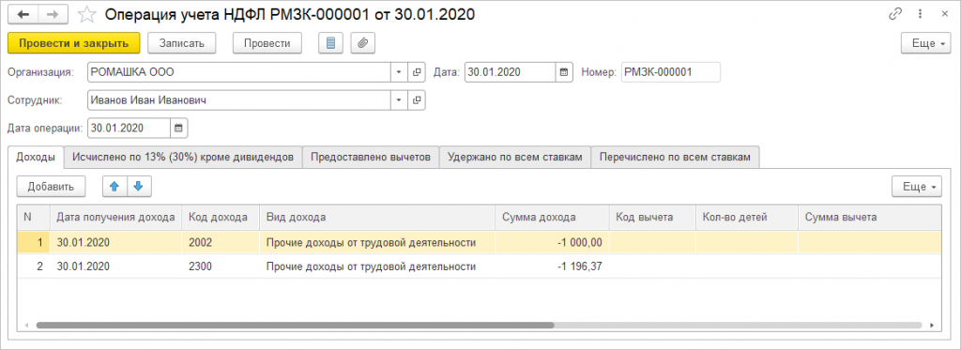Click the Записать button
Viewport: 961px width, 350px height.
181,43
